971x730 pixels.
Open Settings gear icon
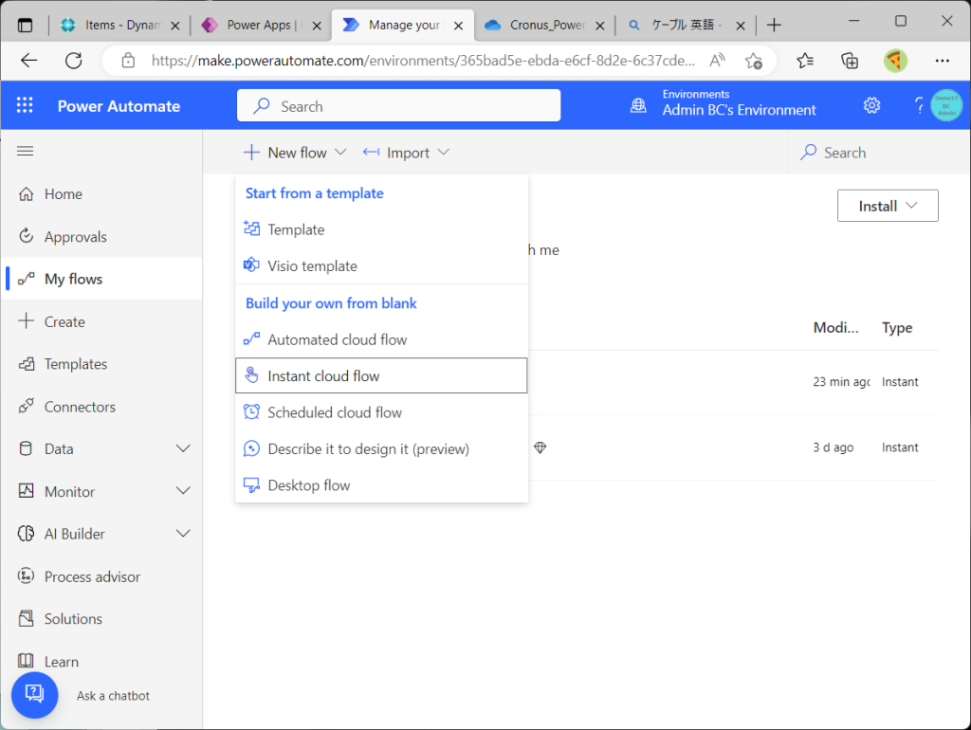tap(872, 106)
